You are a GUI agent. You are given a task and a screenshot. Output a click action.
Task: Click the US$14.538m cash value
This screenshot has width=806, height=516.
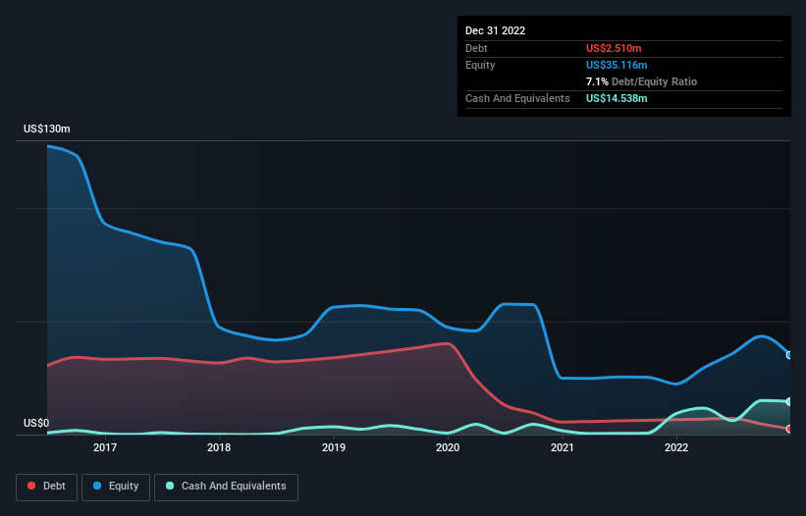pyautogui.click(x=617, y=98)
